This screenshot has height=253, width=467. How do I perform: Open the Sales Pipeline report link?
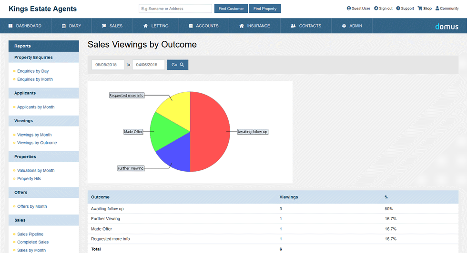30,234
